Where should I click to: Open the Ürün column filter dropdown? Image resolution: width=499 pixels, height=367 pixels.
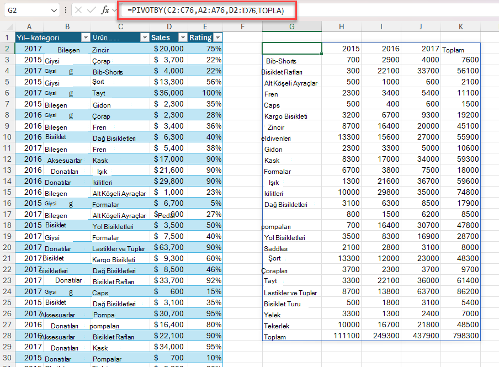pyautogui.click(x=145, y=38)
